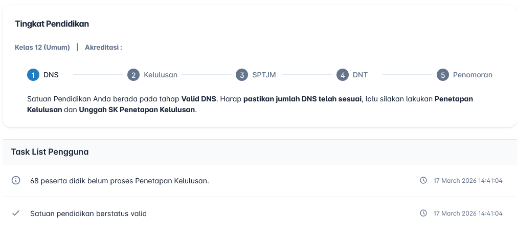Click the step 2 Kelulusan circle icon
Screen dimensions: 517x234
(133, 75)
